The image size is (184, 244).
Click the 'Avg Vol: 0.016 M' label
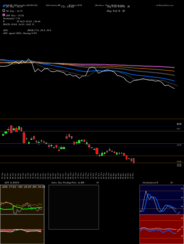[118, 7]
